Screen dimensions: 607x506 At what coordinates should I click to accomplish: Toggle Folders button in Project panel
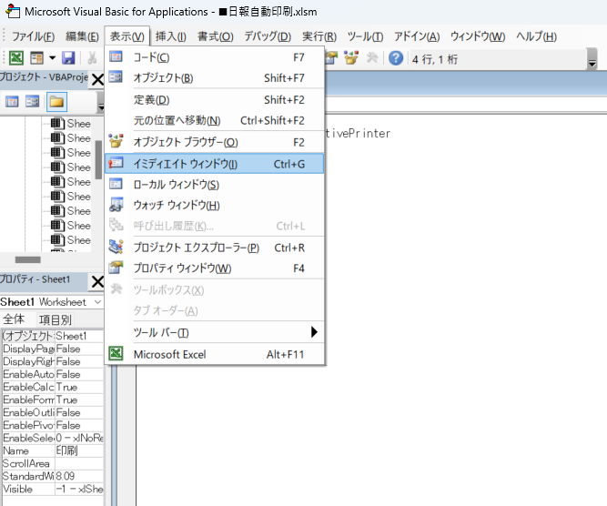(56, 102)
